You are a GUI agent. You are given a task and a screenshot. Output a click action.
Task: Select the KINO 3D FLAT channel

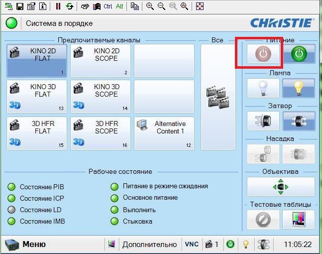tap(37, 97)
